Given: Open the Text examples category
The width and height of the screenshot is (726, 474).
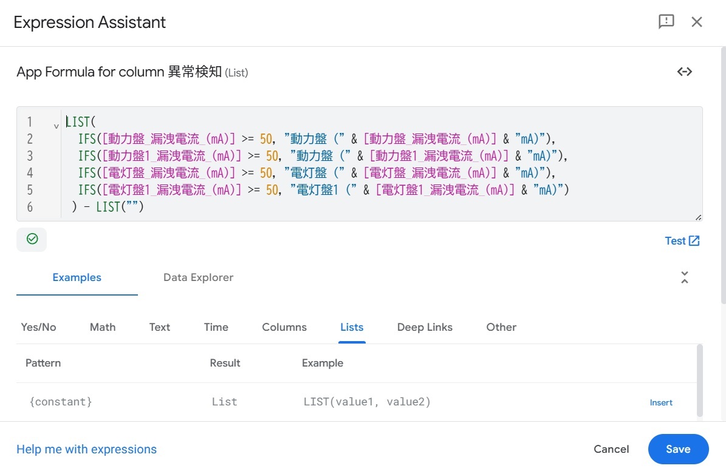Looking at the screenshot, I should click(x=159, y=327).
